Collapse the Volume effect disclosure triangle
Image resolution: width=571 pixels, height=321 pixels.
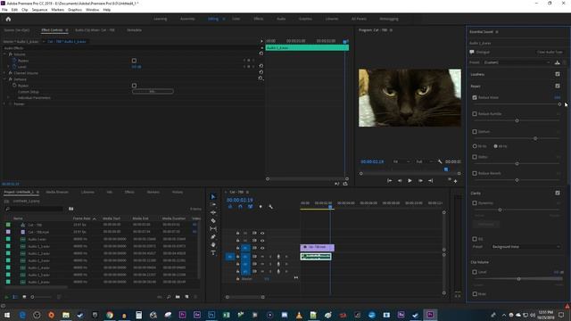click(x=4, y=54)
